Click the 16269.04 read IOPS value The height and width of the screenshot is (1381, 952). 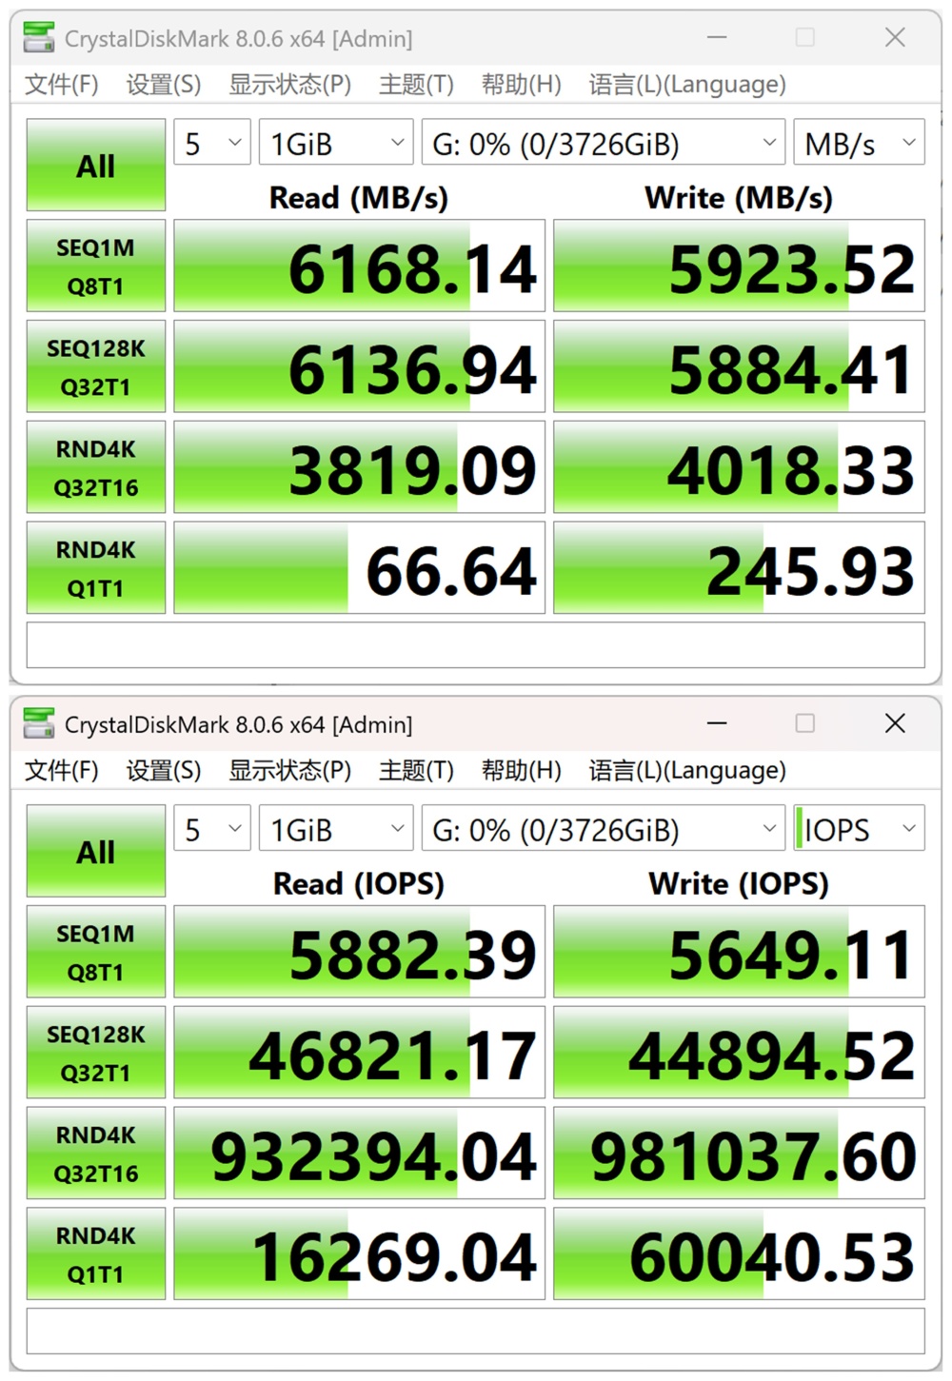click(359, 1254)
